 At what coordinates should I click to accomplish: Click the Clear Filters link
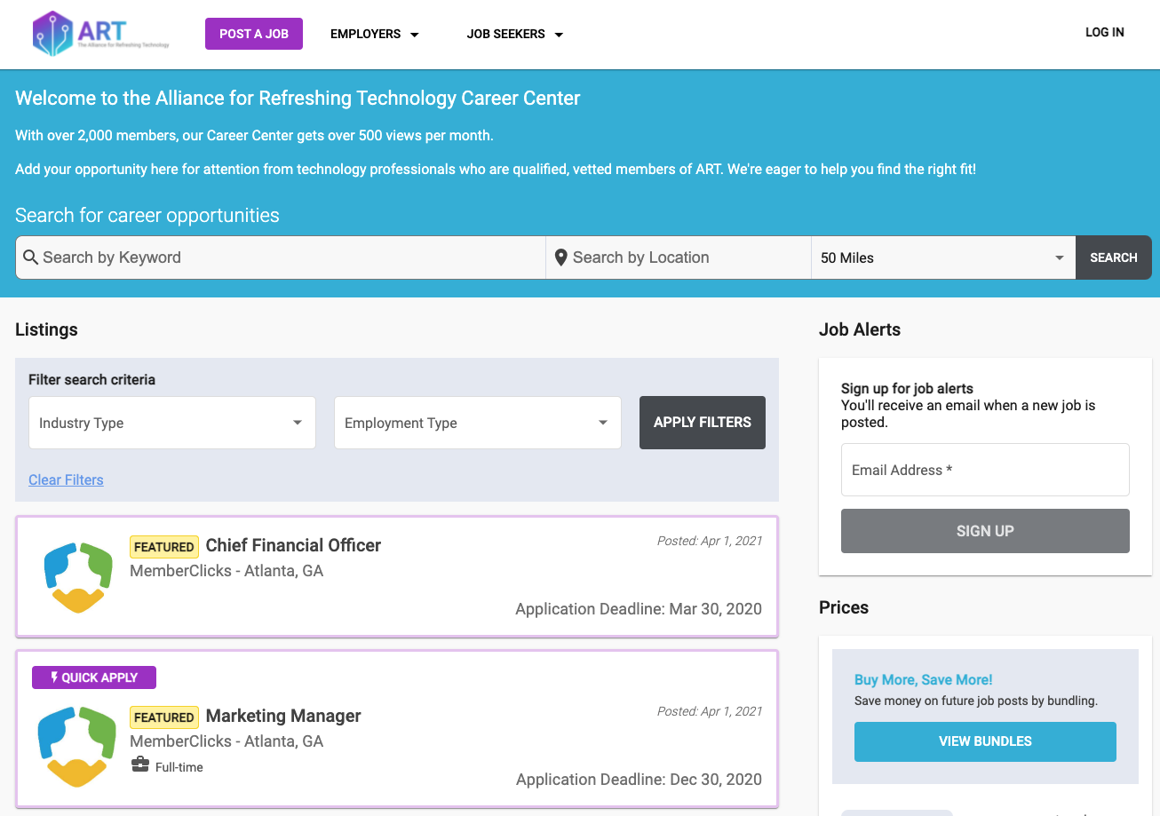pos(66,479)
